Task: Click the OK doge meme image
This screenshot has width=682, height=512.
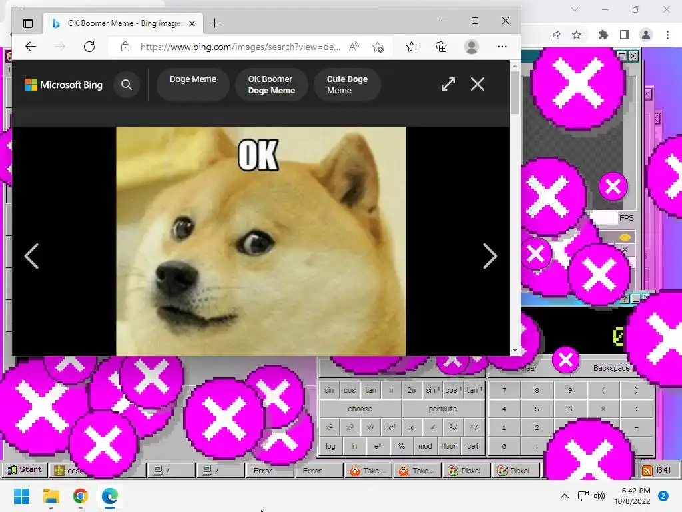Action: click(x=261, y=241)
